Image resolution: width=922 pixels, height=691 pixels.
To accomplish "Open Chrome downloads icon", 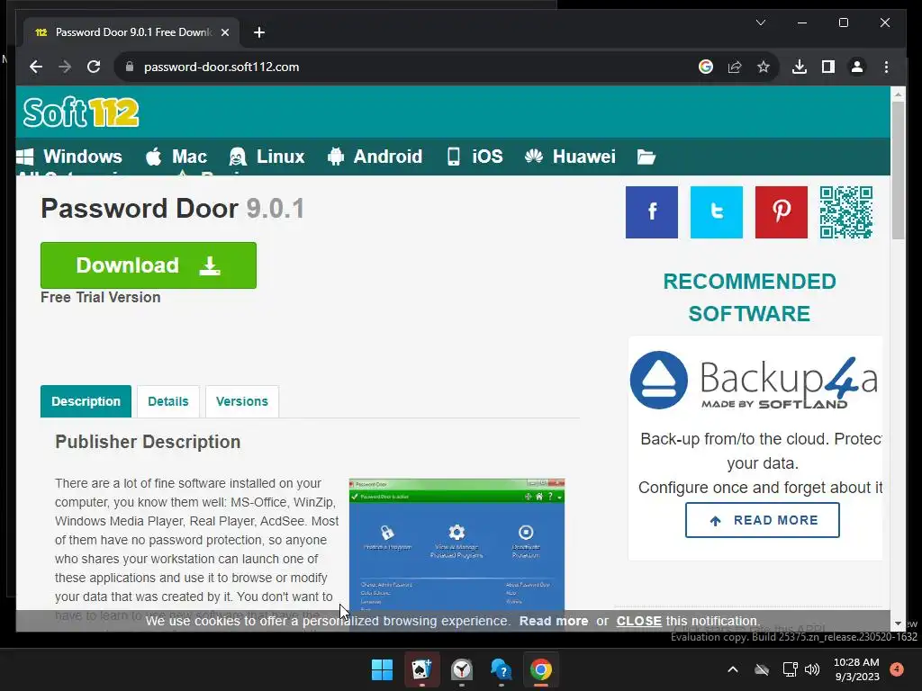I will (x=800, y=67).
